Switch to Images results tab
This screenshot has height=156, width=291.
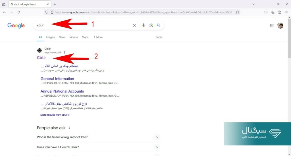pyautogui.click(x=50, y=37)
